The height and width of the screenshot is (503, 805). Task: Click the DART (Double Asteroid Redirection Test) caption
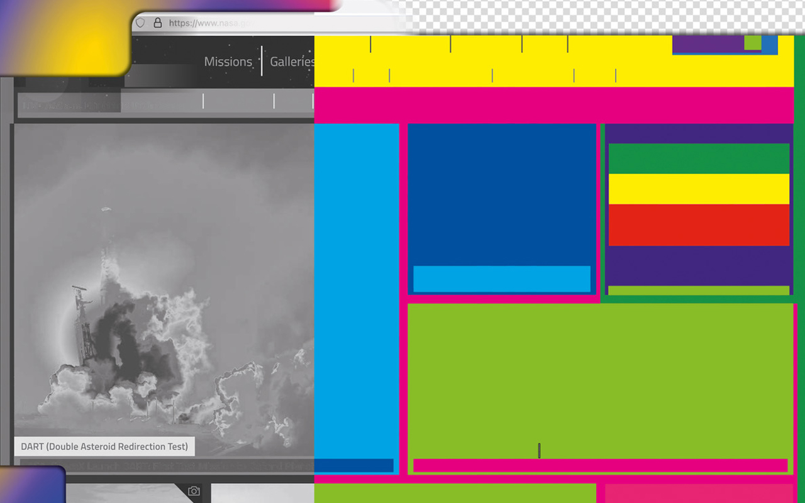(x=104, y=446)
